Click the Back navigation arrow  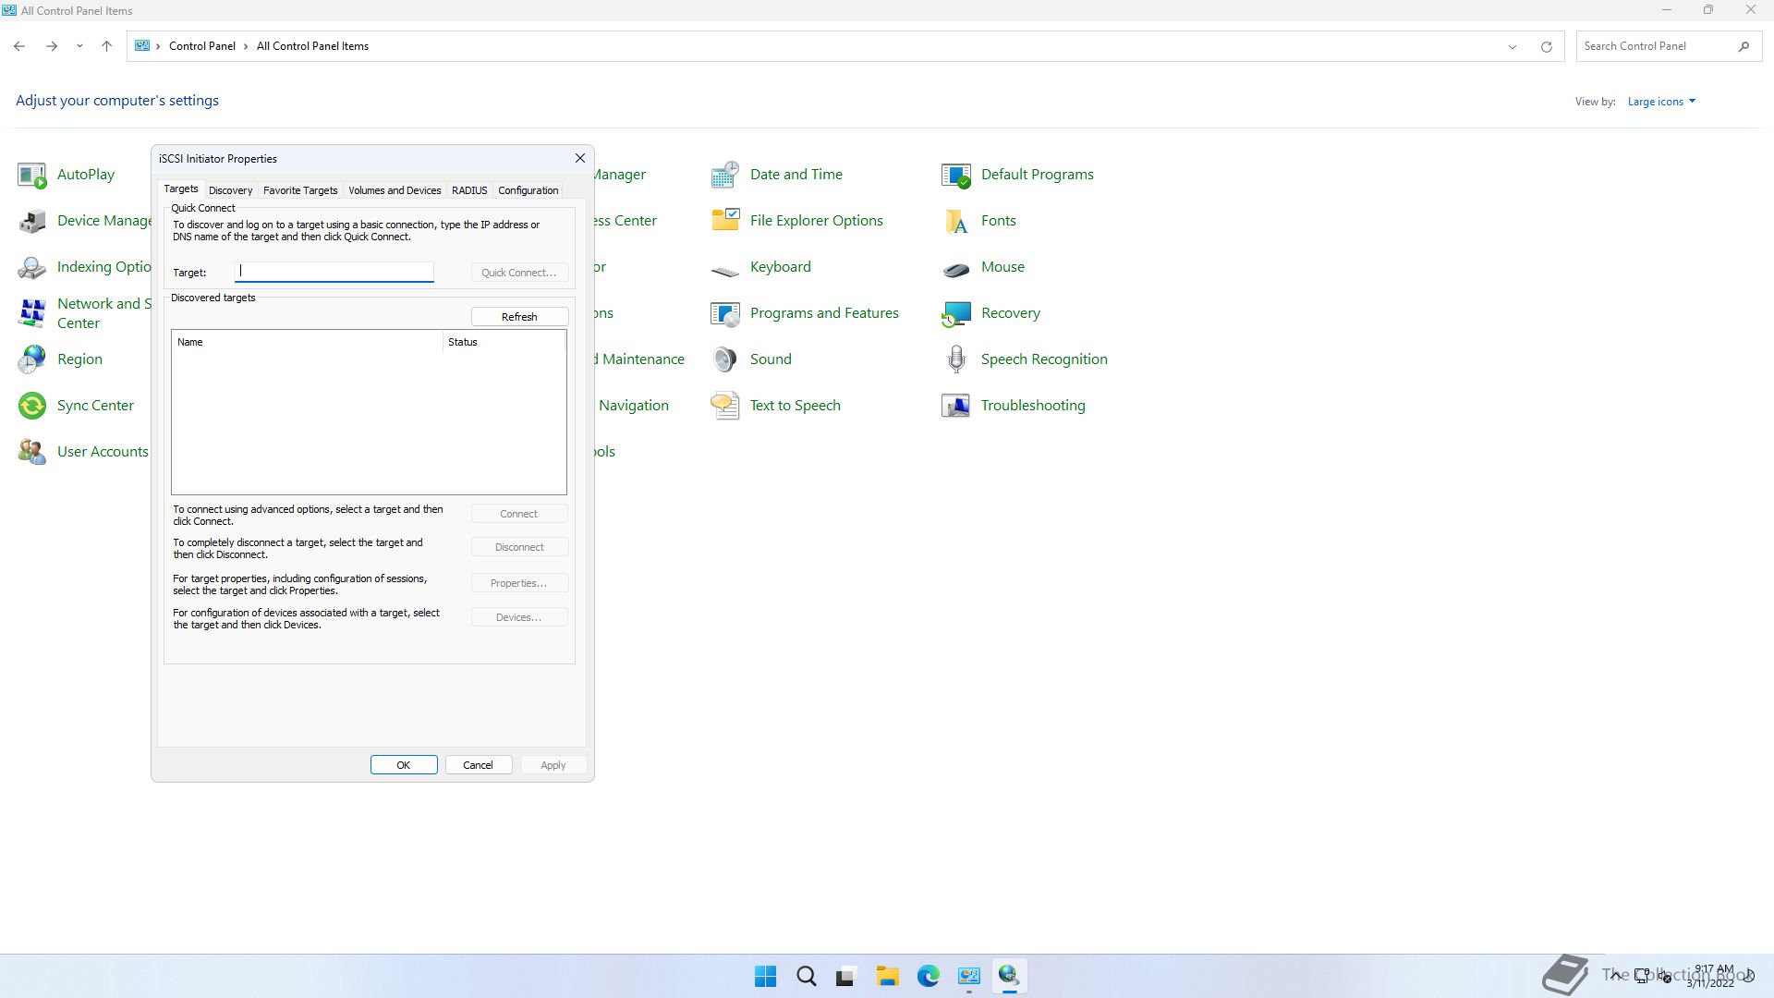tap(19, 46)
